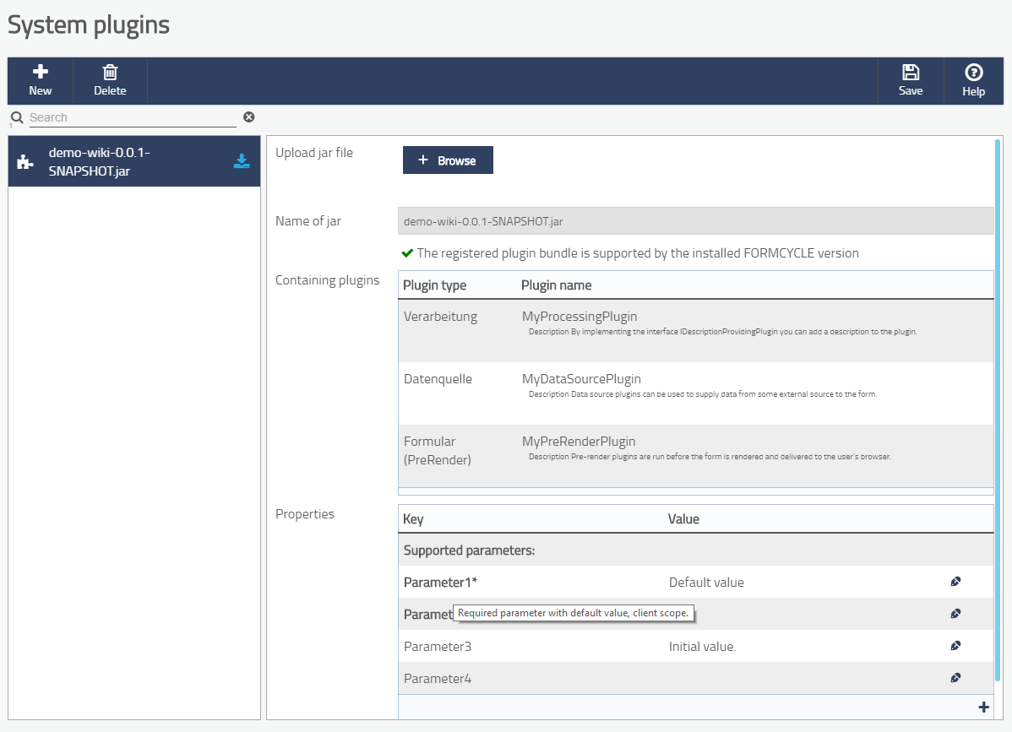The height and width of the screenshot is (732, 1012).
Task: Select the MyPreRenderPlugin row
Action: (695, 448)
